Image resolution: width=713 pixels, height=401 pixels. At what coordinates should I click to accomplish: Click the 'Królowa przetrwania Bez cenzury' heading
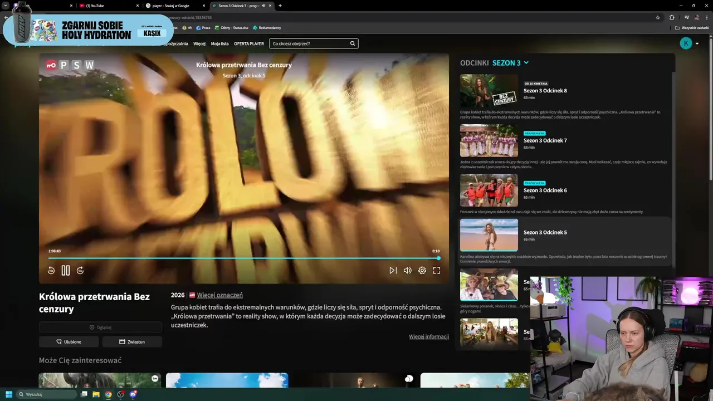94,302
